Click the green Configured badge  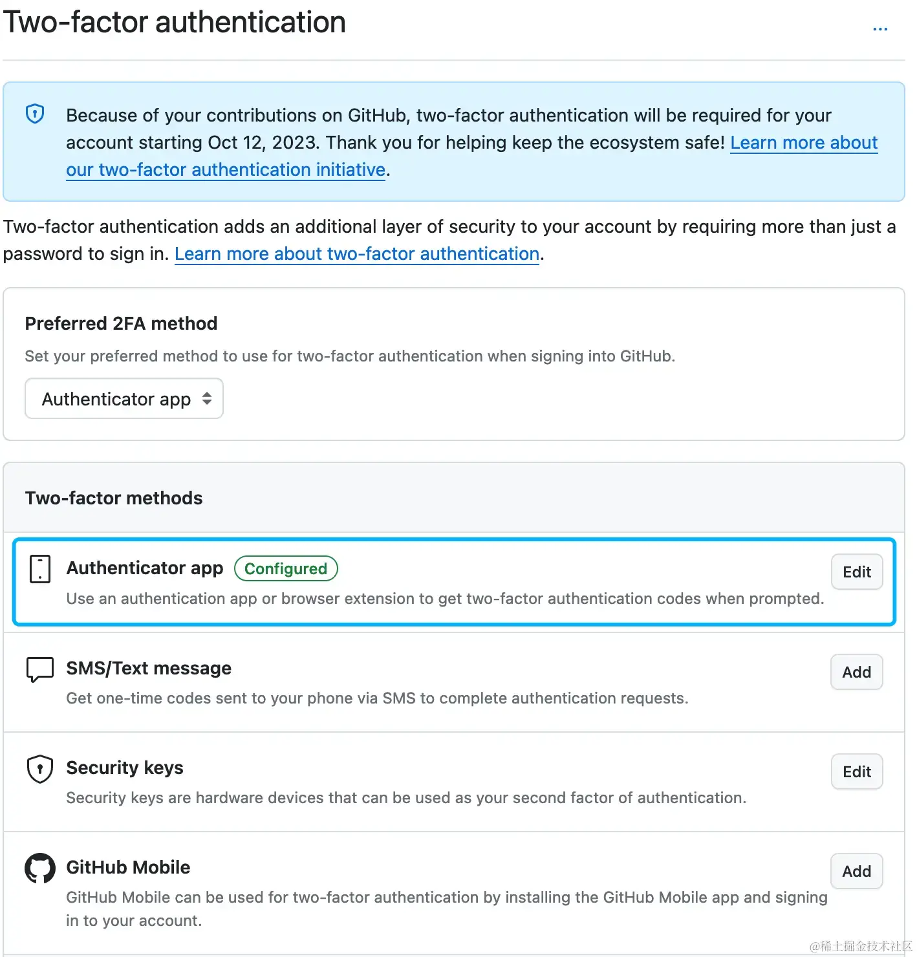286,569
